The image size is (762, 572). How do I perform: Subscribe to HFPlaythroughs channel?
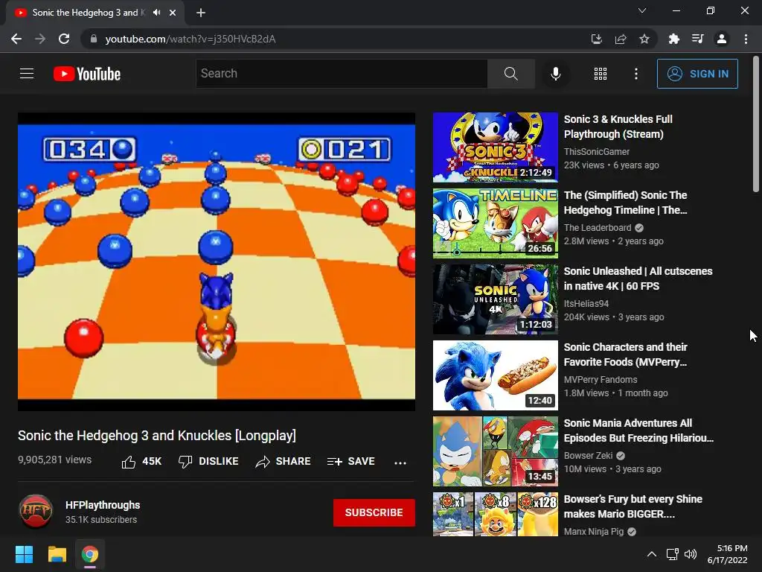(374, 512)
